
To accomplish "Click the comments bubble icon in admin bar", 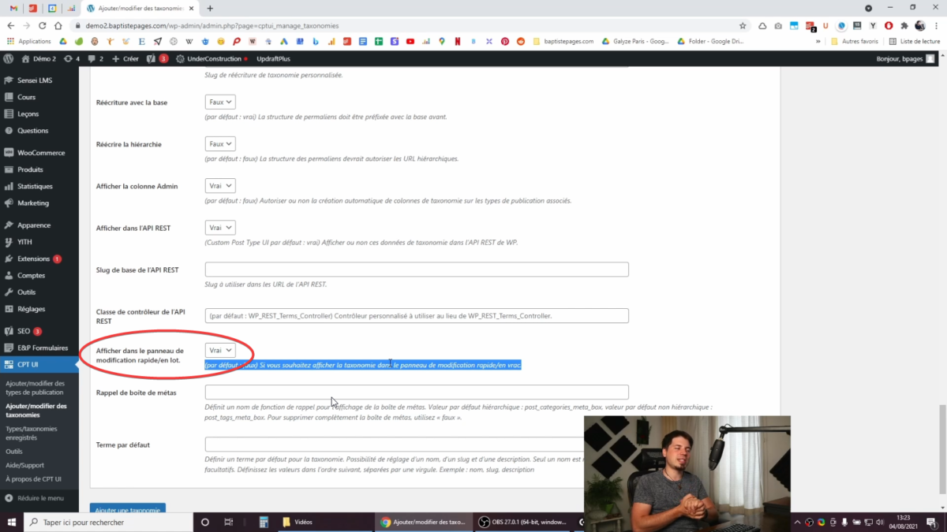I will [91, 58].
